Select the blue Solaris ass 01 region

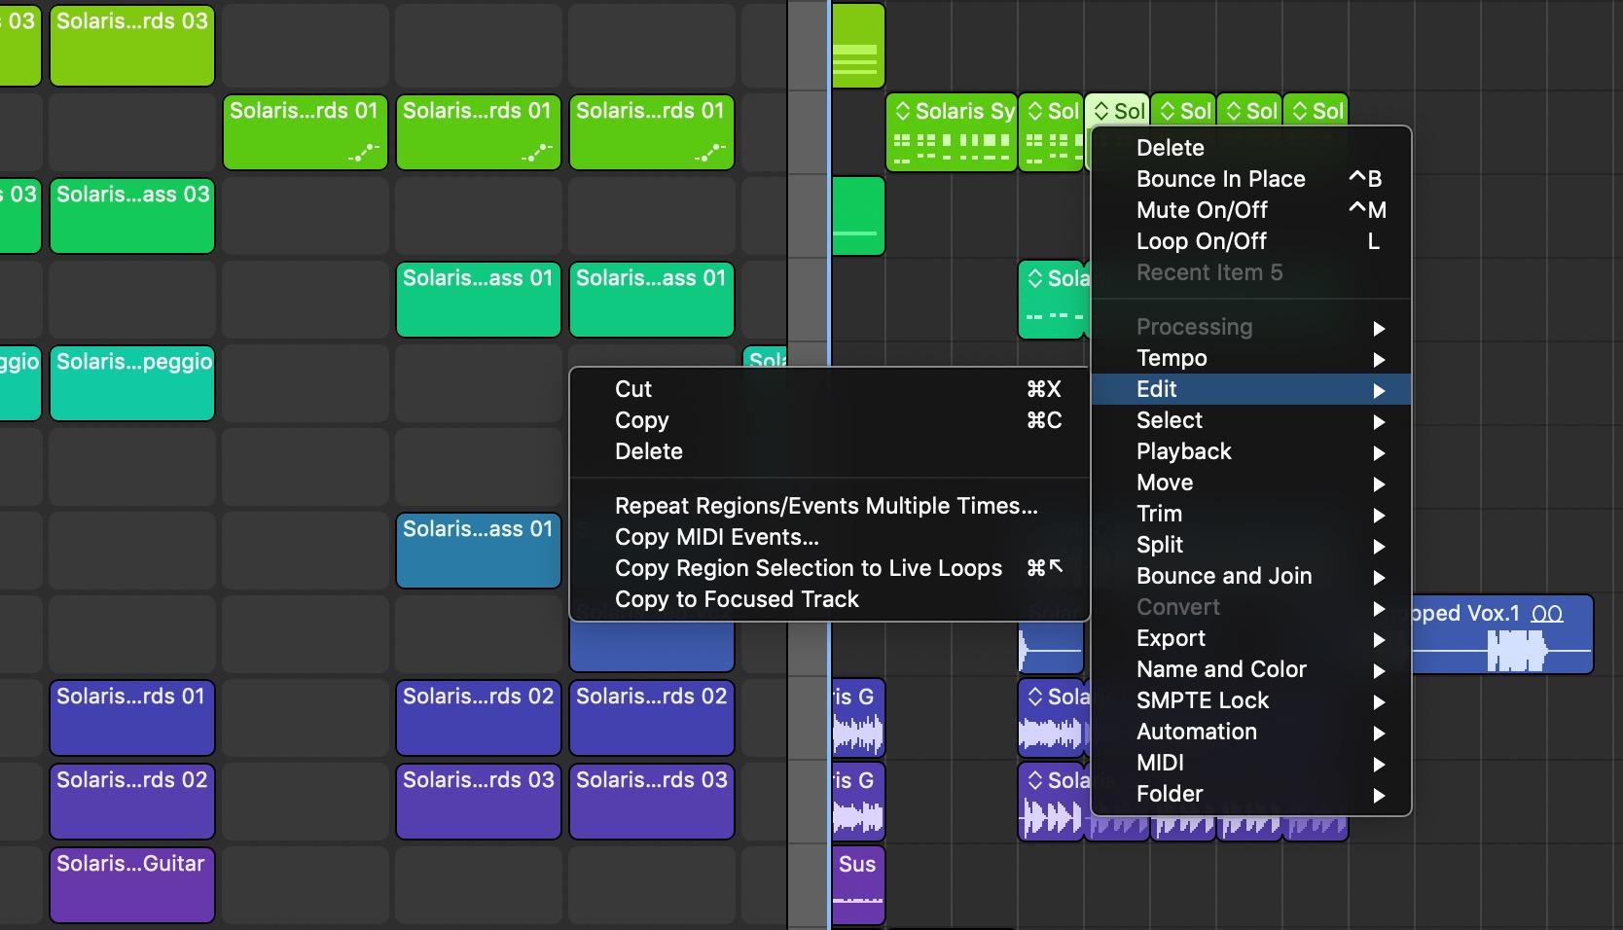tap(478, 551)
